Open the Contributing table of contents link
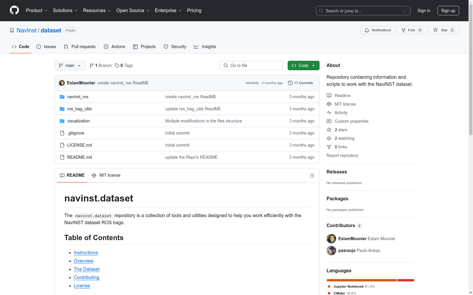The image size is (473, 295). click(x=86, y=277)
